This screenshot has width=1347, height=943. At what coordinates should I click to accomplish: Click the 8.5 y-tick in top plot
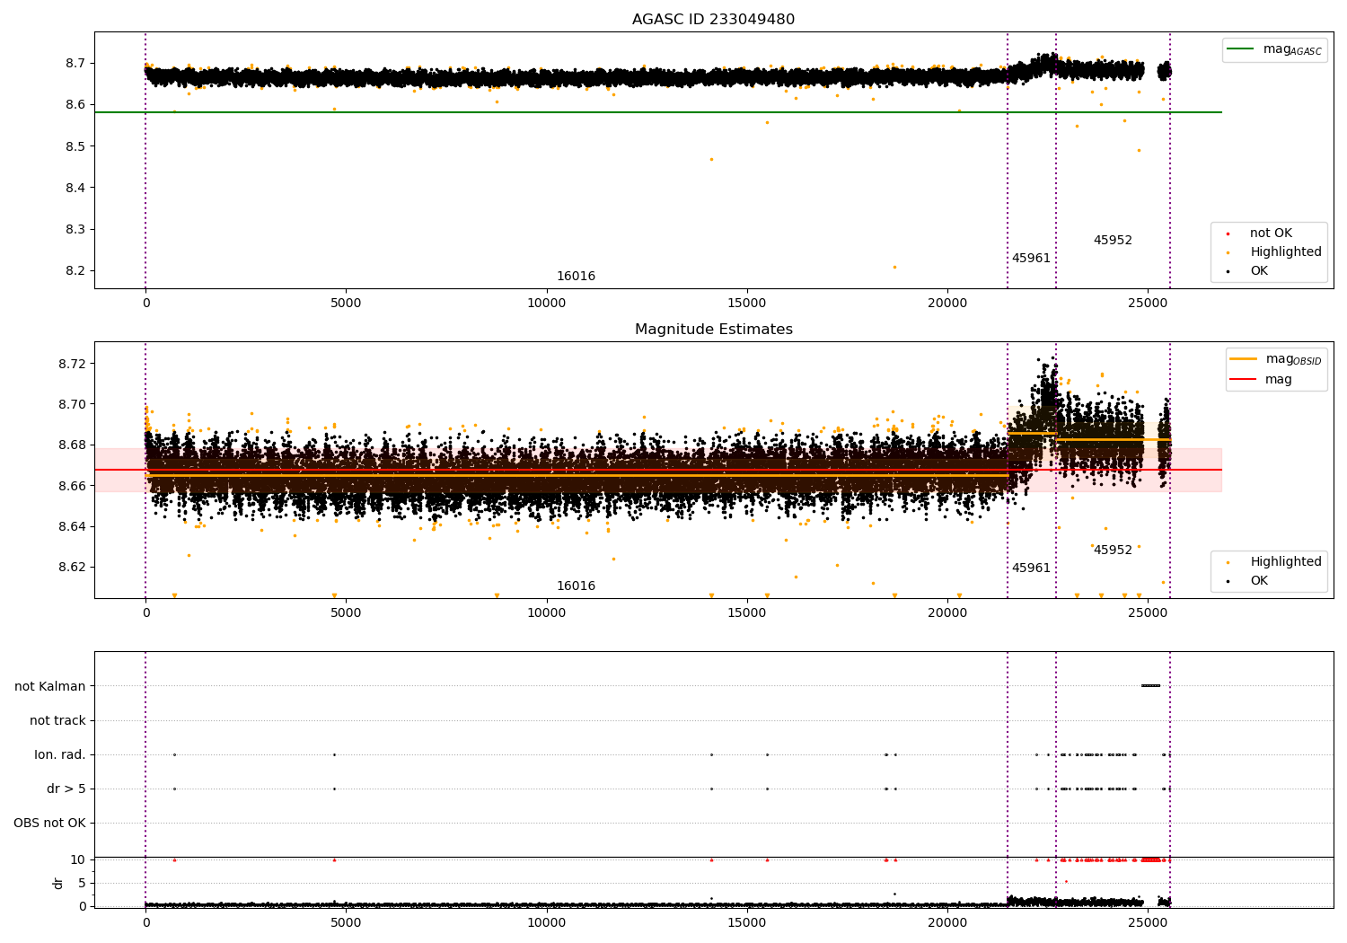tap(77, 146)
